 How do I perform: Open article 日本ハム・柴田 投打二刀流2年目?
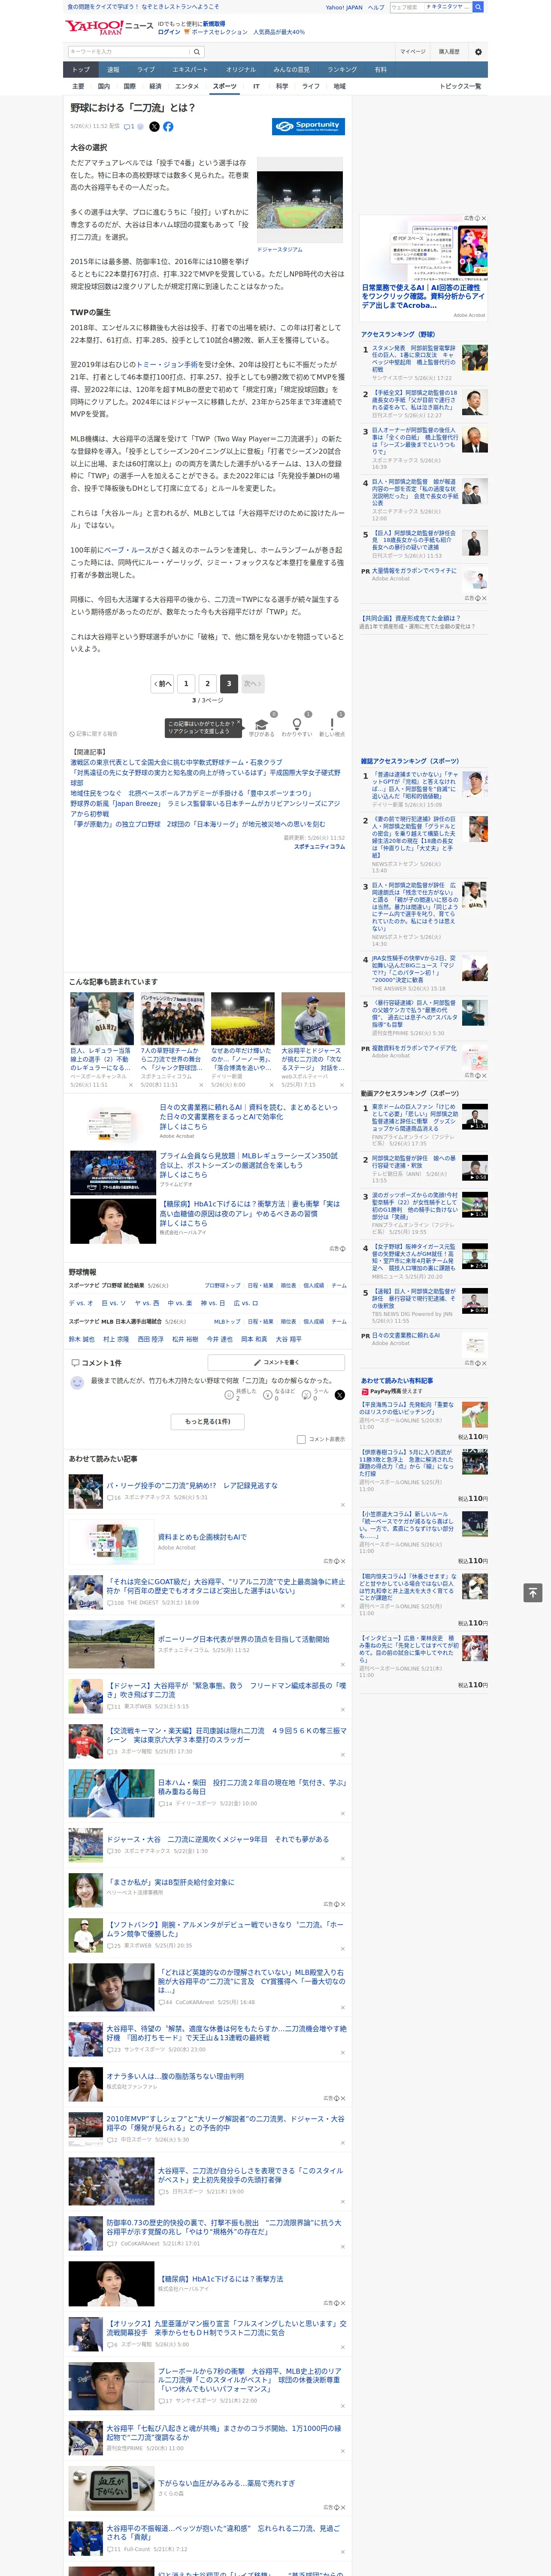point(251,1787)
